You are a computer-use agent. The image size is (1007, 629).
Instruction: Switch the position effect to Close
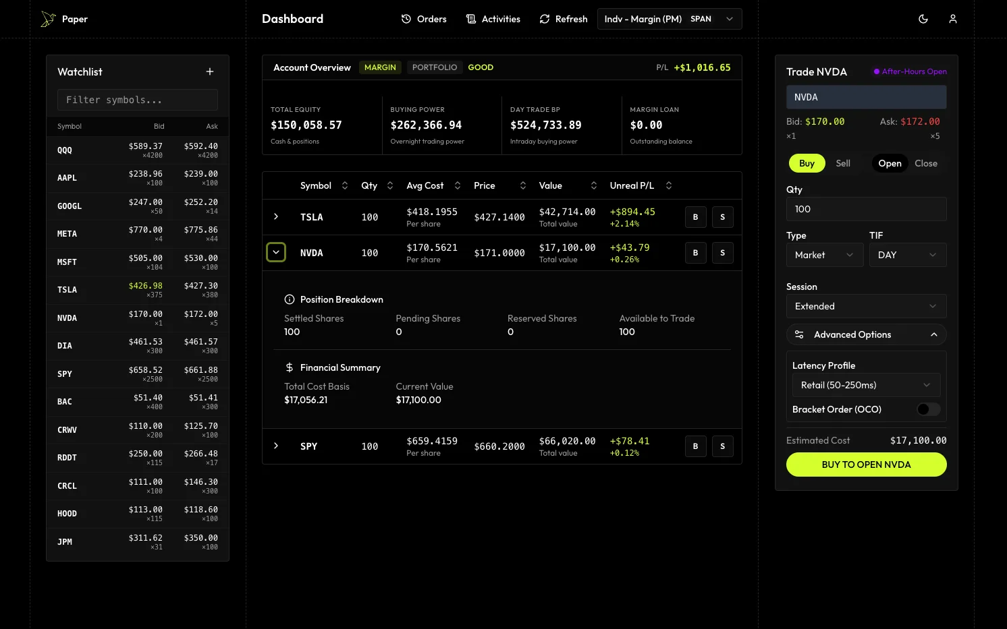tap(925, 163)
